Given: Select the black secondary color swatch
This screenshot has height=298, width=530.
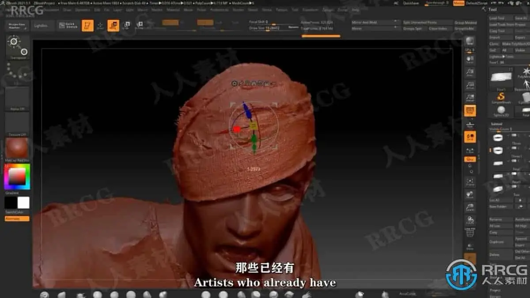Looking at the screenshot, I should (11, 203).
